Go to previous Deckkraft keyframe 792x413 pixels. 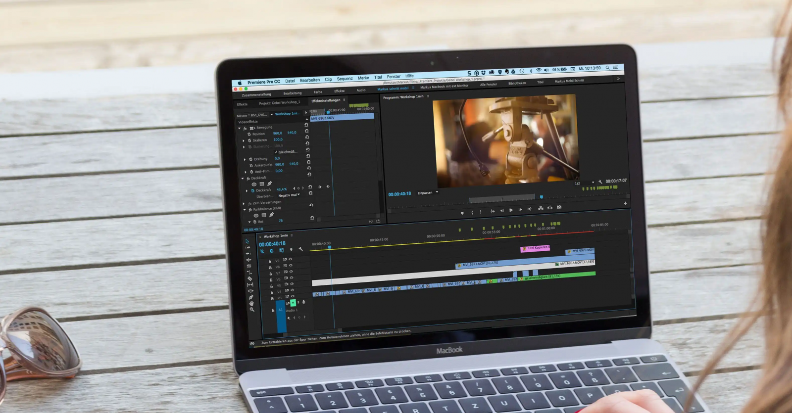(x=295, y=188)
